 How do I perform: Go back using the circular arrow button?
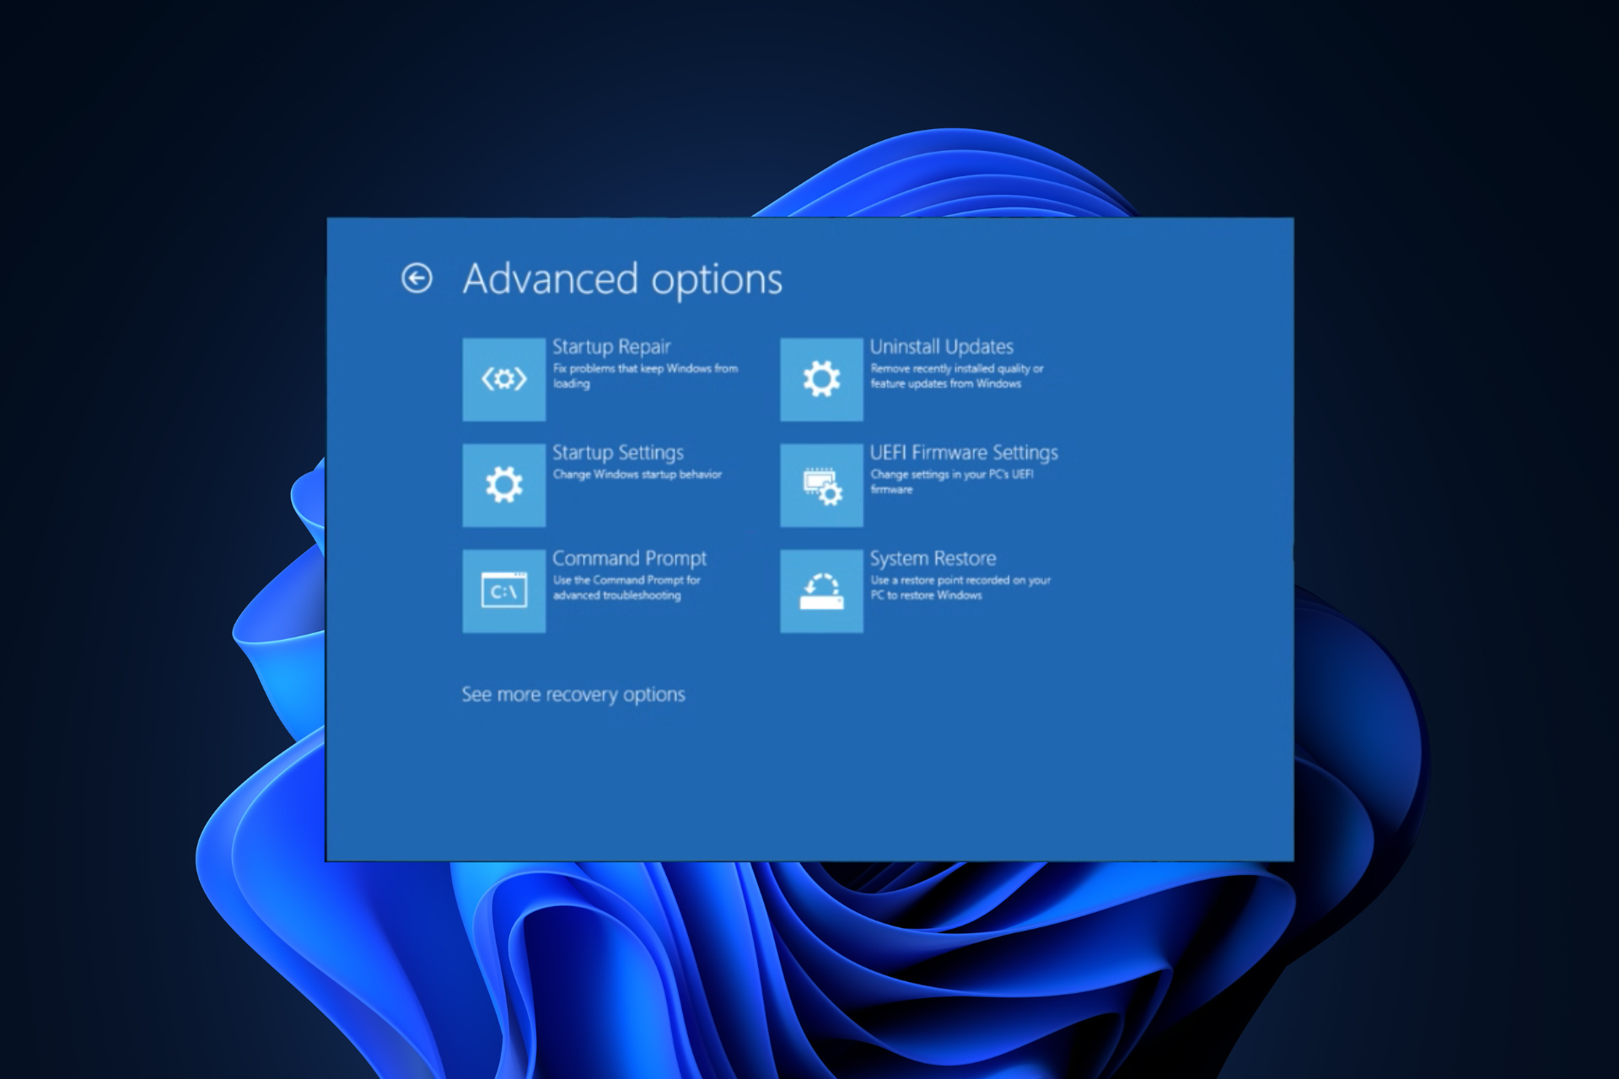coord(417,277)
